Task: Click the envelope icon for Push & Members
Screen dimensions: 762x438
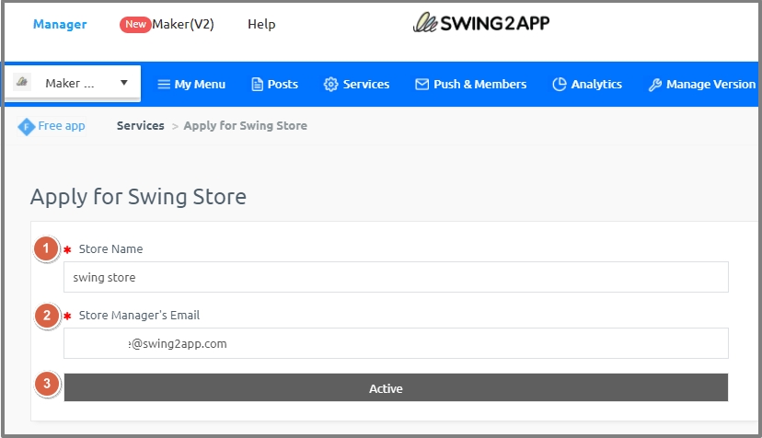Action: point(422,85)
